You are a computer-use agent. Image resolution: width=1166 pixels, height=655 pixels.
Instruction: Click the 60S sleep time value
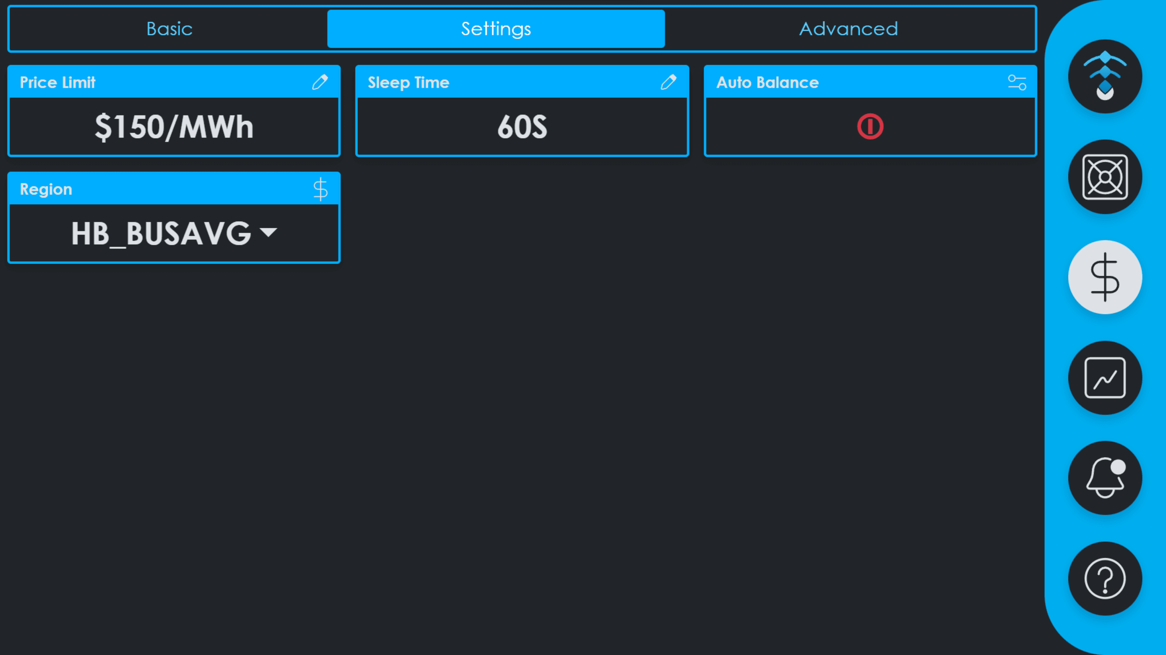522,127
